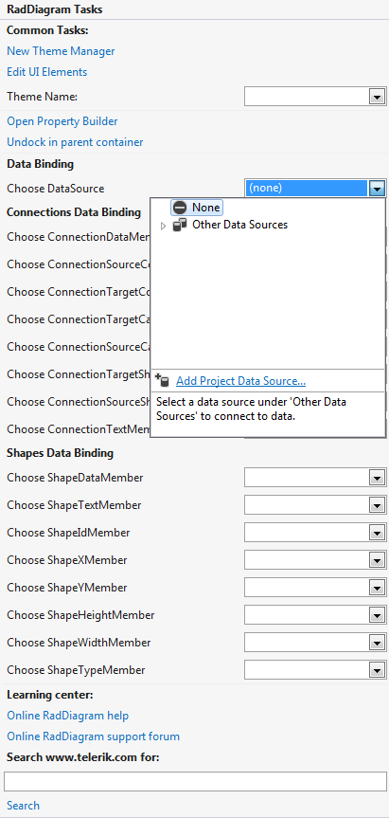Open the ShapeDataMember dropdown
This screenshot has width=389, height=818.
click(377, 478)
